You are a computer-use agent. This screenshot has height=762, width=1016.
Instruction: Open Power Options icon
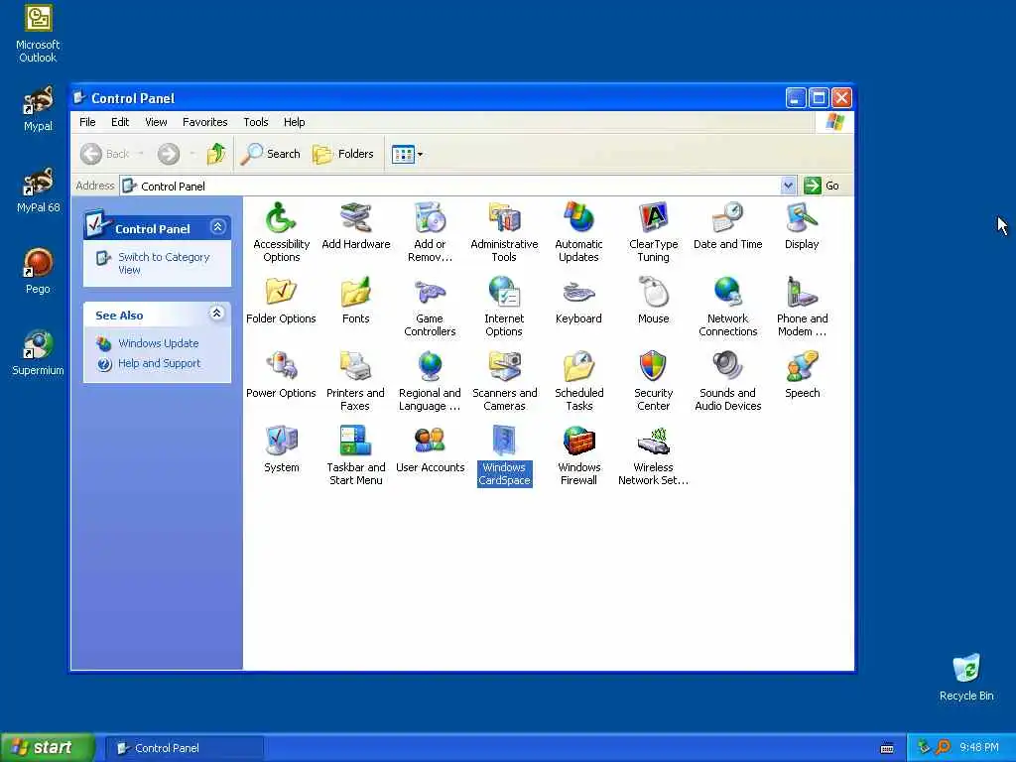281,374
